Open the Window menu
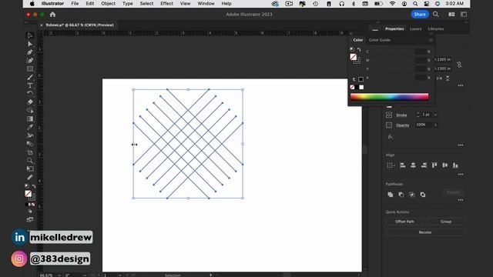The image size is (493, 277). pos(206,3)
